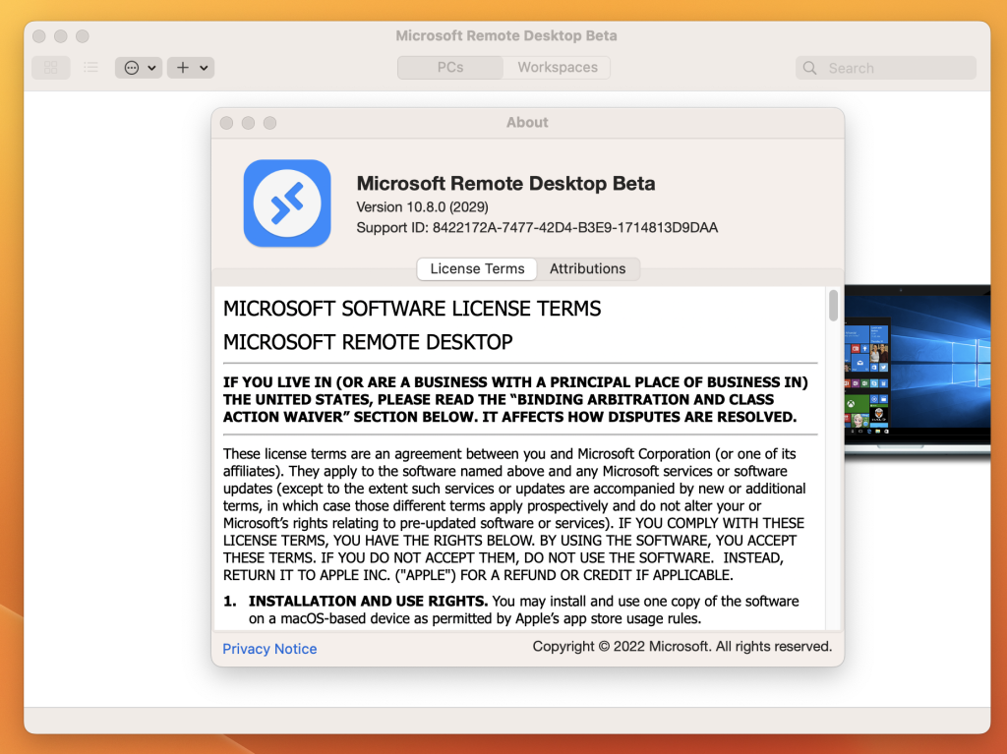The image size is (1007, 754).
Task: Click the Microsoft Remote Desktop Beta app name
Action: 506,183
